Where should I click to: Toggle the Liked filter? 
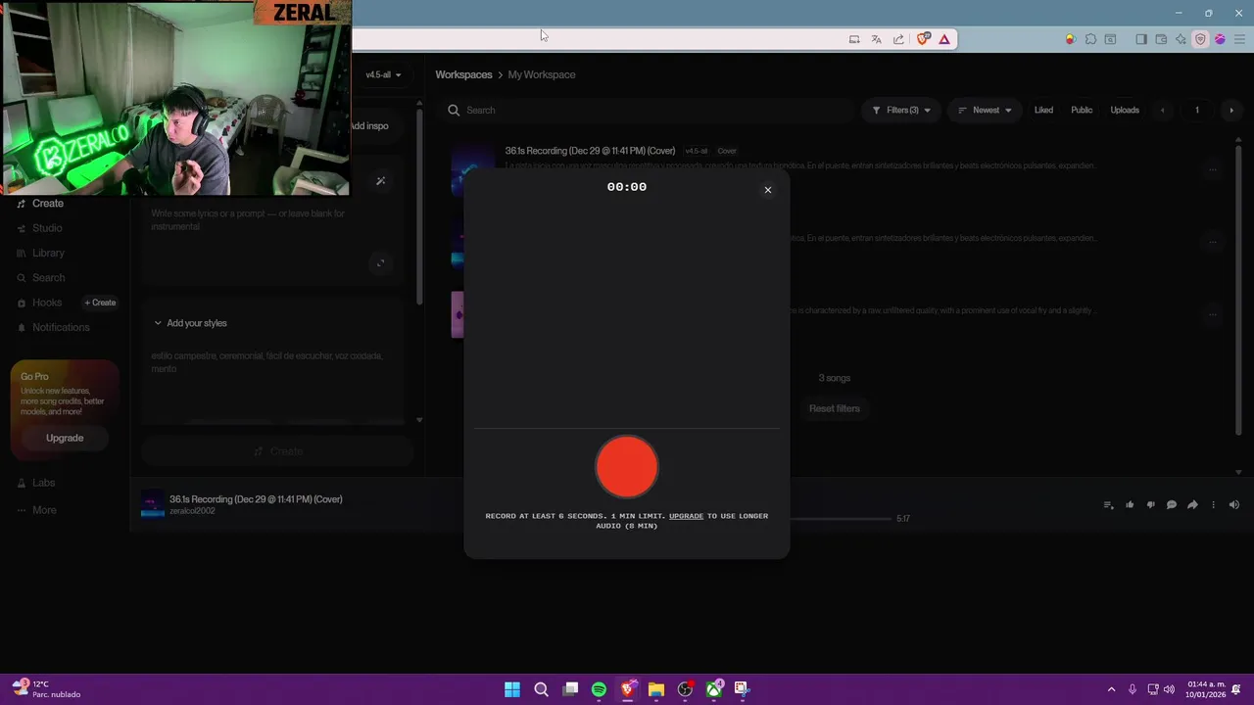(x=1043, y=111)
